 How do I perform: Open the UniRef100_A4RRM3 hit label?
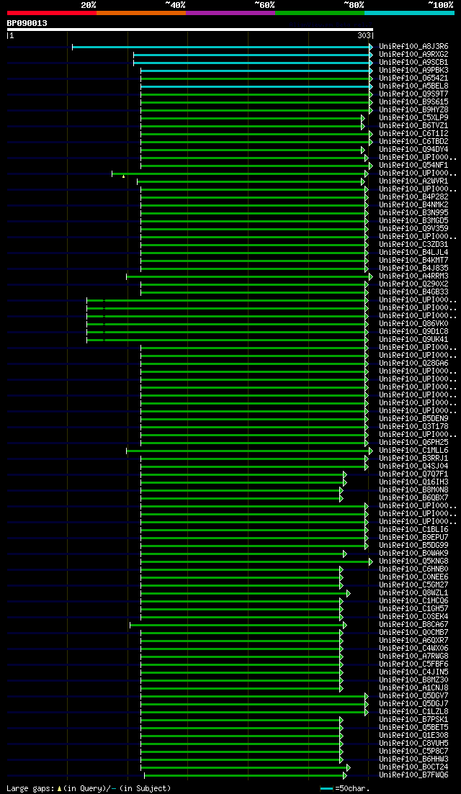click(x=413, y=276)
